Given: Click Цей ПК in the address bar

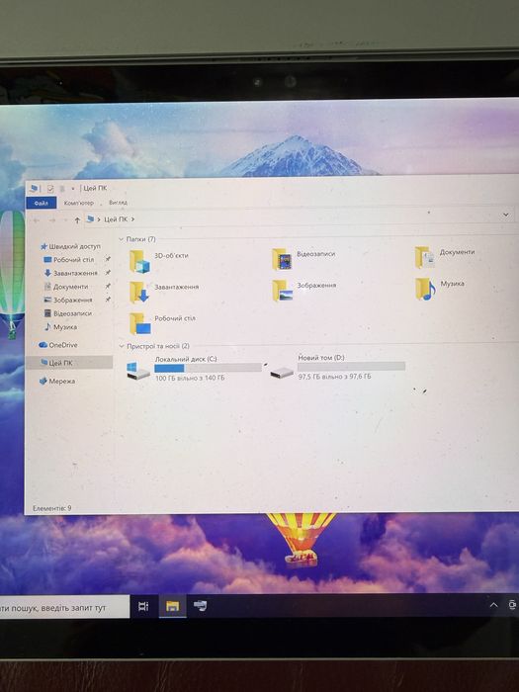Looking at the screenshot, I should click(x=116, y=218).
